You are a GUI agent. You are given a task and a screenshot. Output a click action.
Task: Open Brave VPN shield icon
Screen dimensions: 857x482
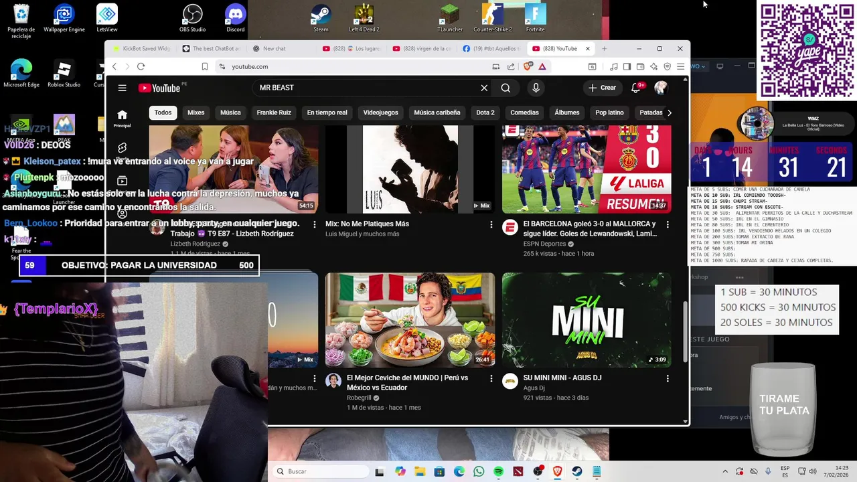[x=667, y=66]
